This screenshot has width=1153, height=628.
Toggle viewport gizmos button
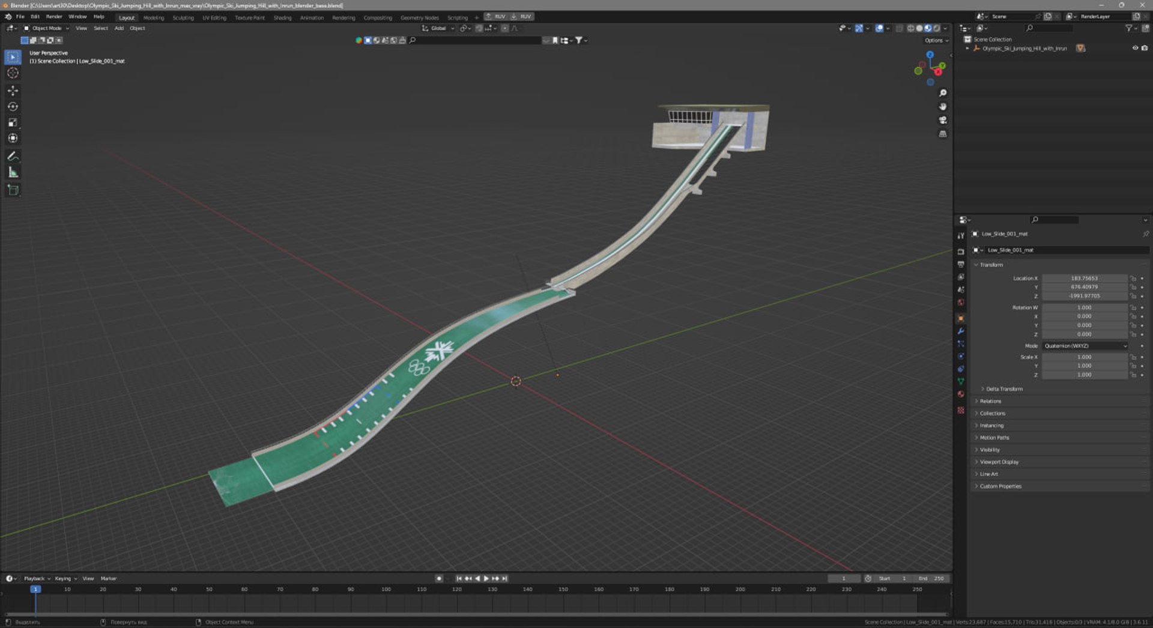click(x=859, y=28)
